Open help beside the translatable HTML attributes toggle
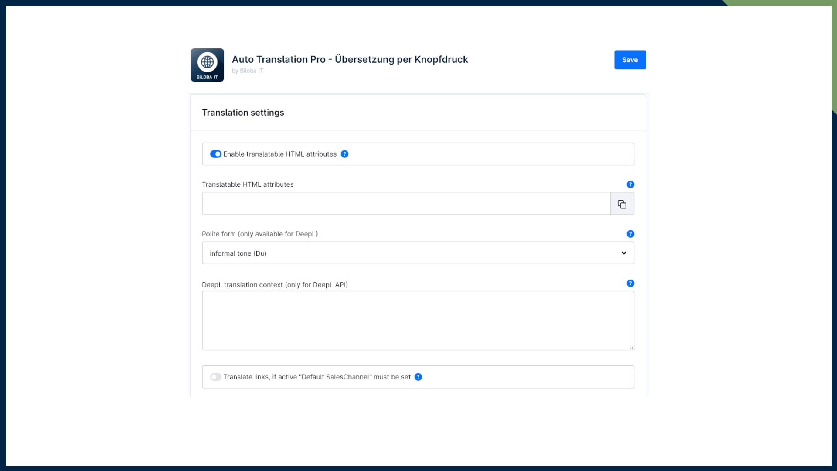Image resolution: width=837 pixels, height=471 pixels. coord(345,154)
